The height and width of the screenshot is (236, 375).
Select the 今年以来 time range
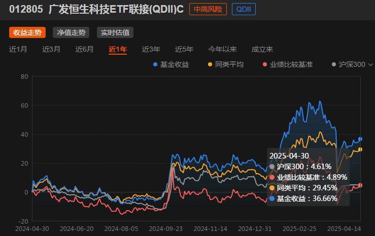(x=222, y=49)
